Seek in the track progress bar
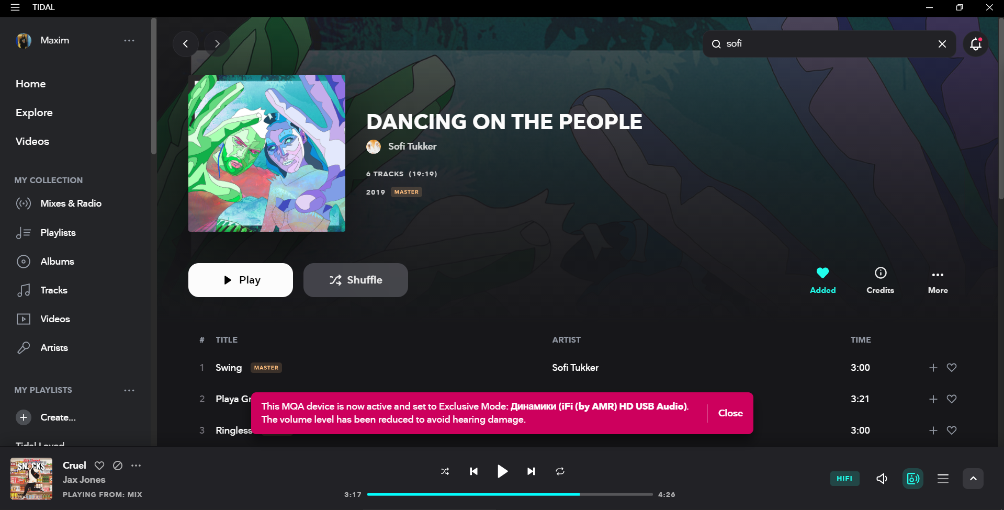 (x=510, y=494)
